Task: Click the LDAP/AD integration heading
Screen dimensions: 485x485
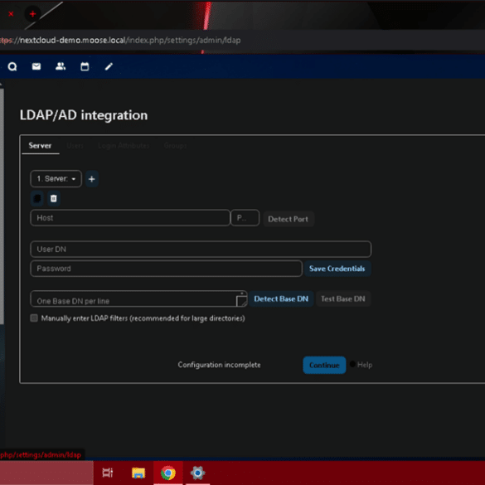Action: pyautogui.click(x=84, y=115)
